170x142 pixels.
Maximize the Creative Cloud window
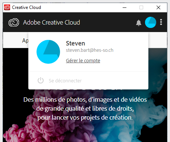pos(141,7)
